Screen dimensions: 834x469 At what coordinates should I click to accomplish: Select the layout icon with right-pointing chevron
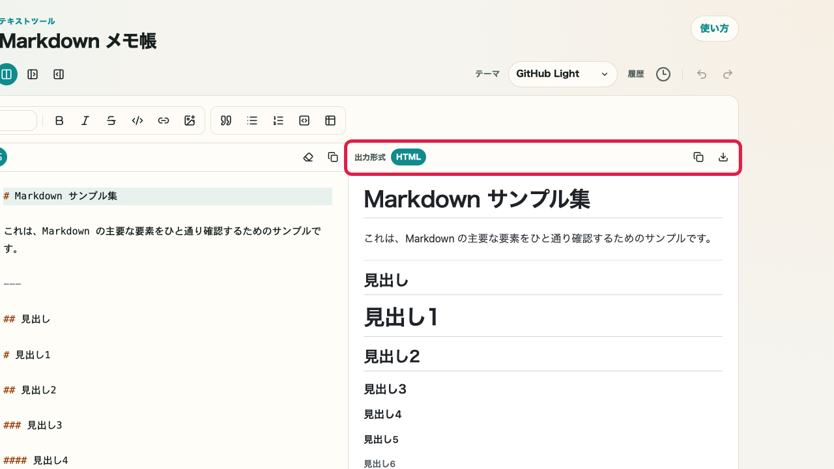pos(33,74)
